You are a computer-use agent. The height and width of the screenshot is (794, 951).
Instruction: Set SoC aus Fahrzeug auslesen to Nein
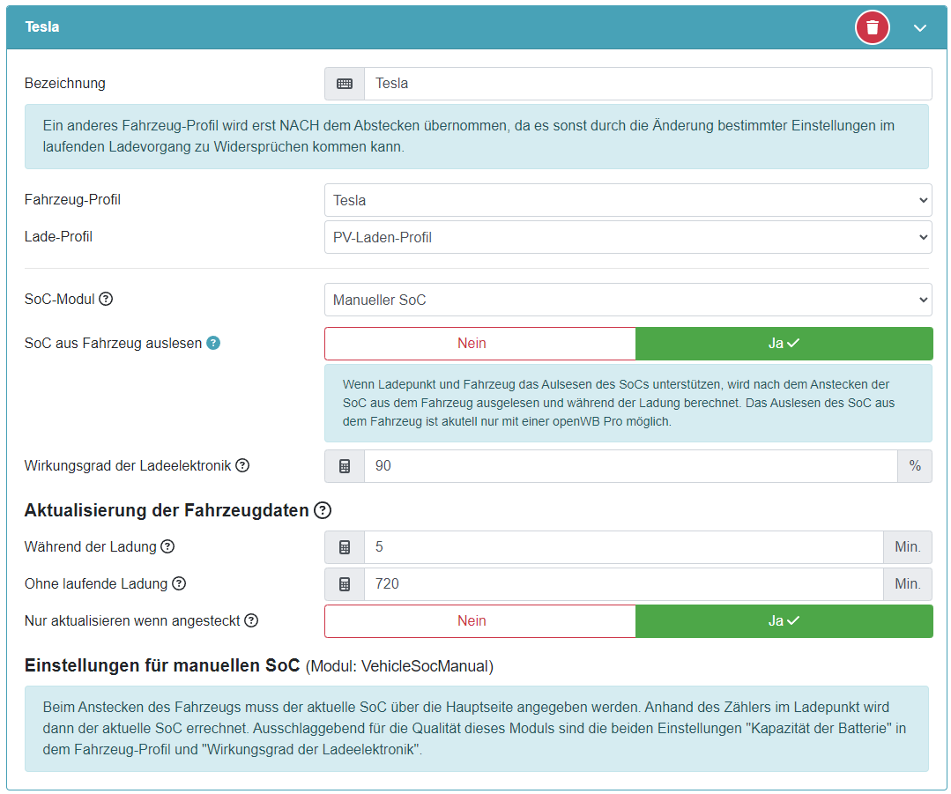click(479, 344)
